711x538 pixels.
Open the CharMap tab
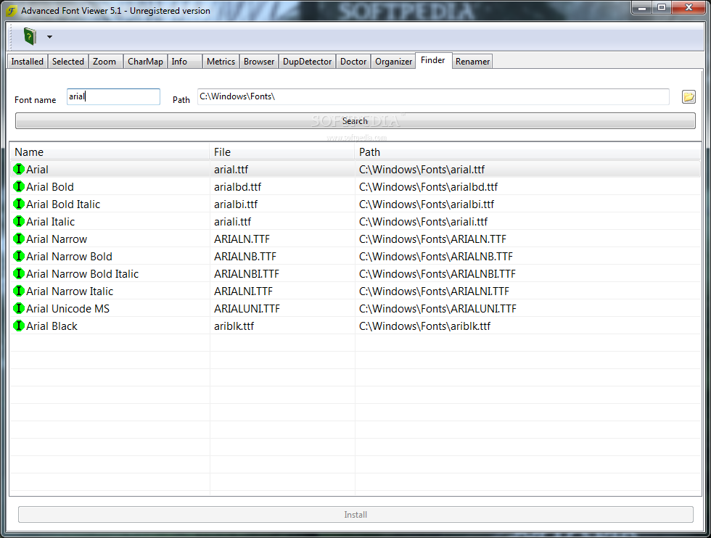coord(145,61)
